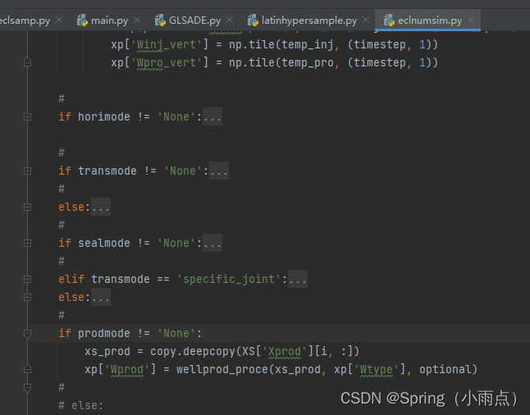The image size is (530, 415).
Task: Click the 'Wtype' string key
Action: pos(377,369)
